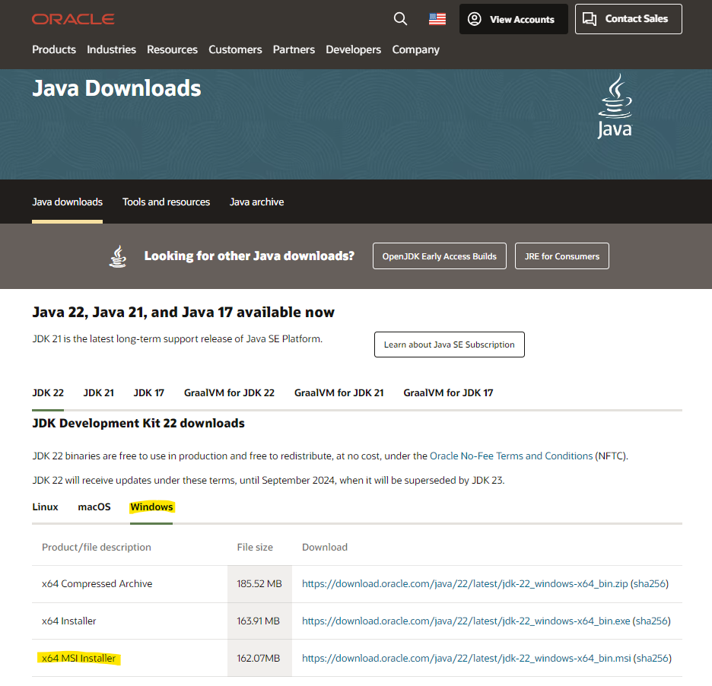
Task: Click 'Looking for other Java downloads?' text
Action: point(250,256)
